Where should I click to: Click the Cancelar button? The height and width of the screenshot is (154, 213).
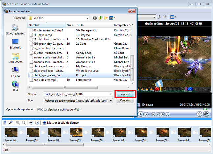tap(125, 100)
